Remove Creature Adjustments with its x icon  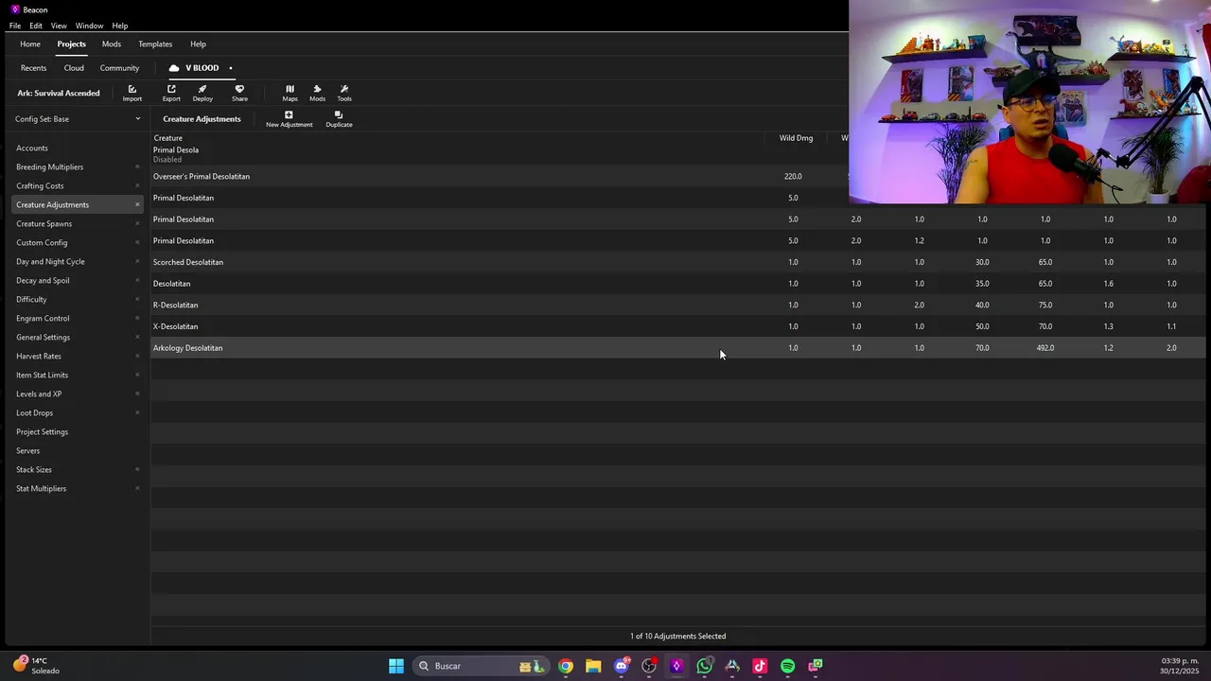pyautogui.click(x=137, y=205)
